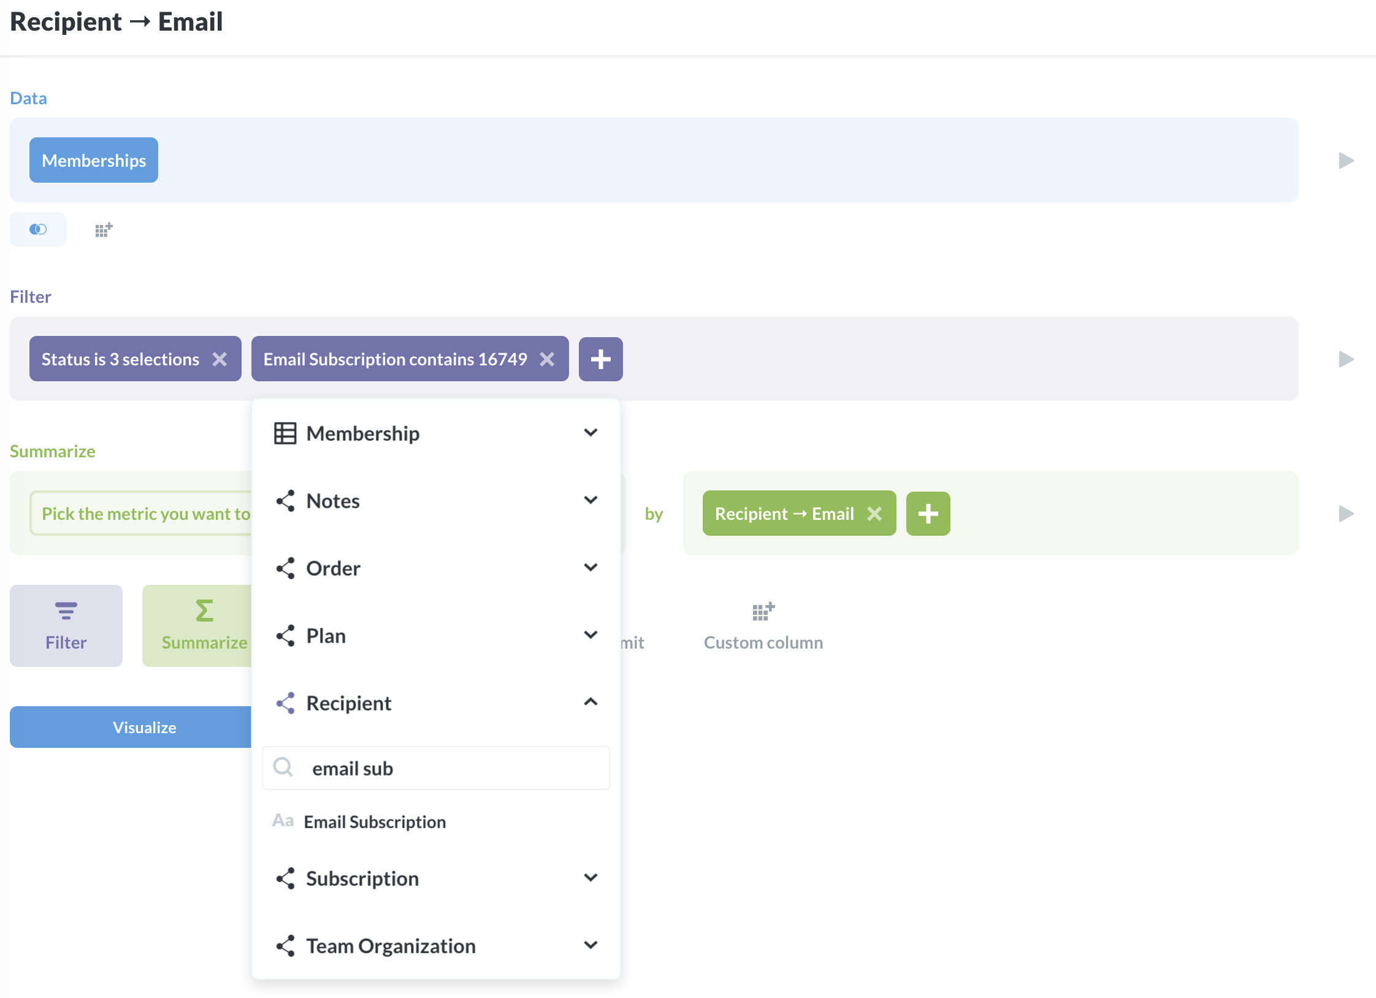1376x998 pixels.
Task: Collapse the Recipient section
Action: [590, 703]
